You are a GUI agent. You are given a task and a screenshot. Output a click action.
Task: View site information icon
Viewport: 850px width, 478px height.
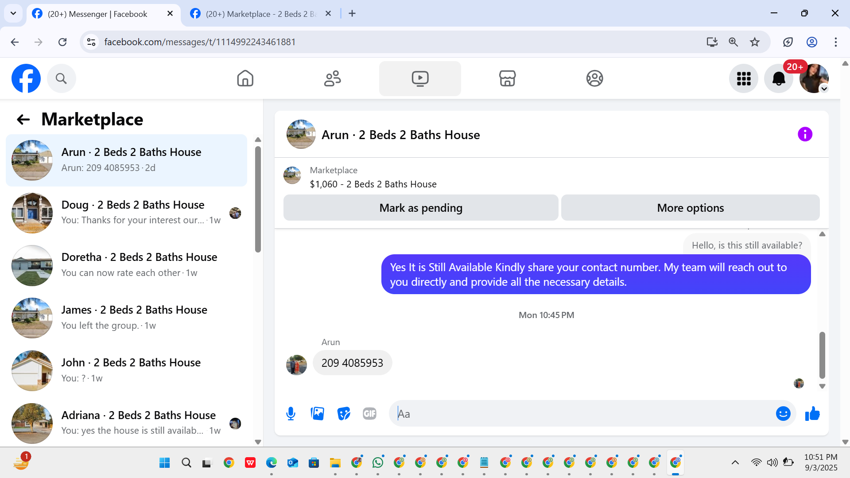click(91, 42)
